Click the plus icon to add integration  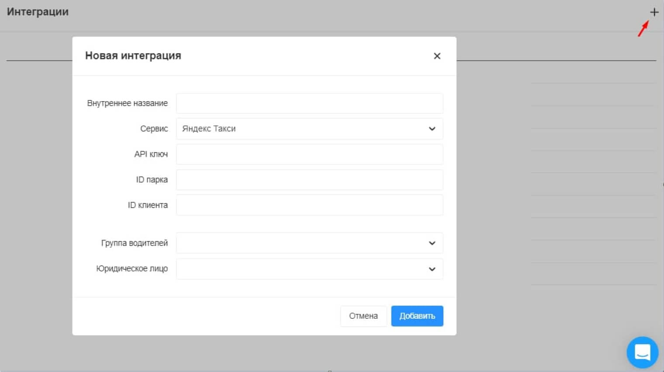654,12
